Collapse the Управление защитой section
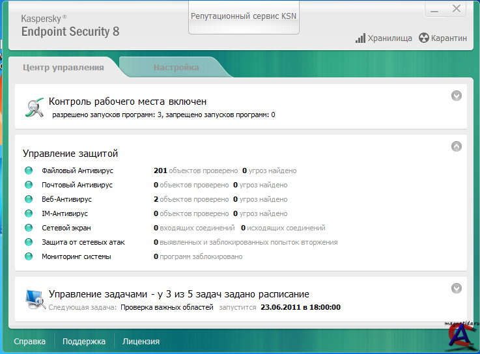 [x=457, y=146]
